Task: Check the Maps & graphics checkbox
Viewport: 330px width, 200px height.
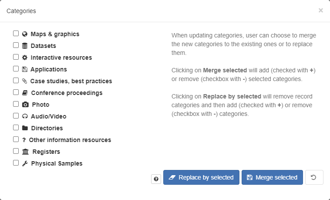Action: [x=16, y=33]
